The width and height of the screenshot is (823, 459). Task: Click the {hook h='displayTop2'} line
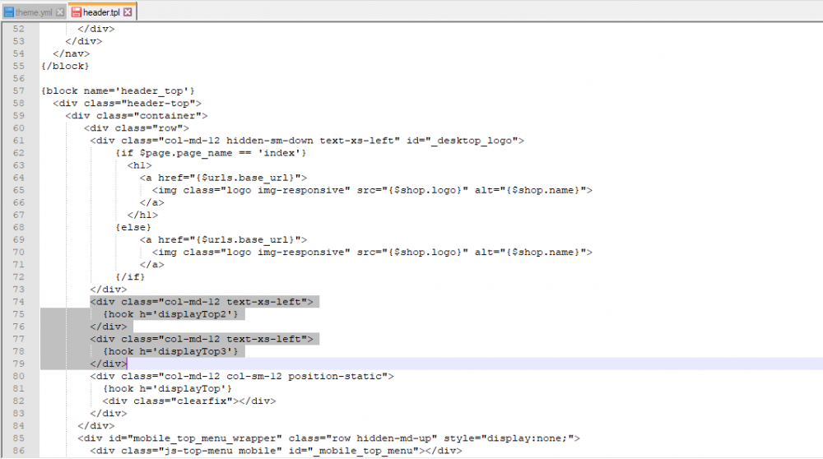[170, 314]
